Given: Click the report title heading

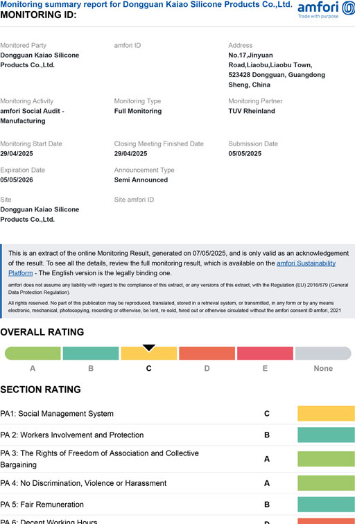Looking at the screenshot, I should pyautogui.click(x=146, y=5).
